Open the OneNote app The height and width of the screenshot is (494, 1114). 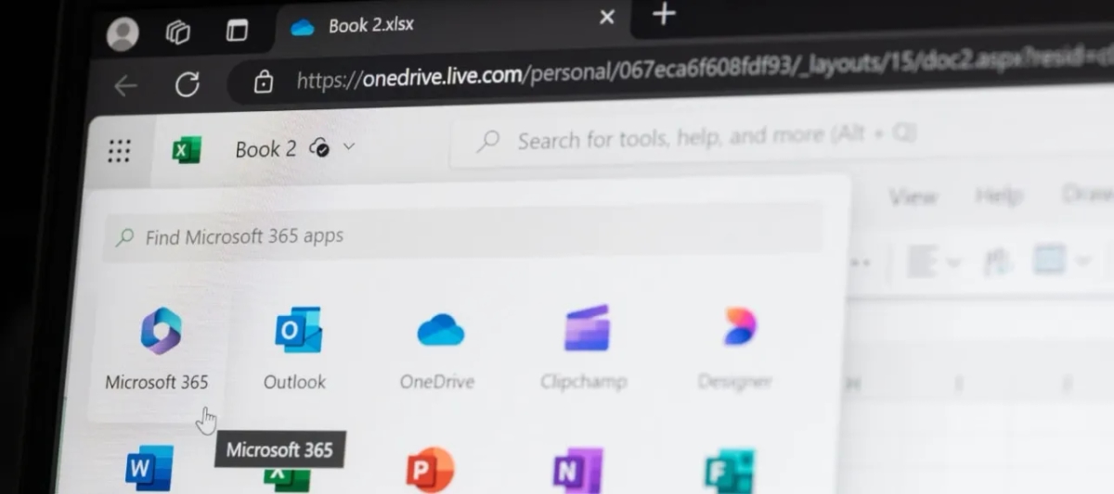577,471
